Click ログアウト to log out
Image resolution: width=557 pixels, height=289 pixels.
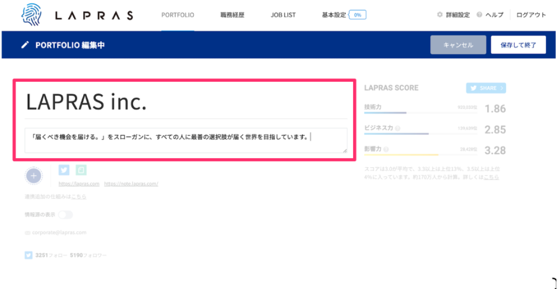click(x=531, y=15)
